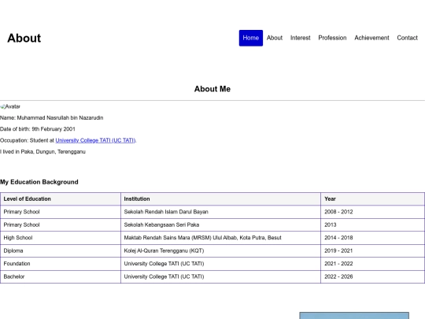Screen dimensions: 425x319
Task: Click the Foundation table cell
Action: (x=61, y=264)
